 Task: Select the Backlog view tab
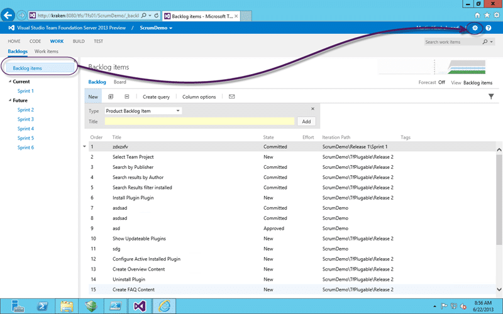97,82
